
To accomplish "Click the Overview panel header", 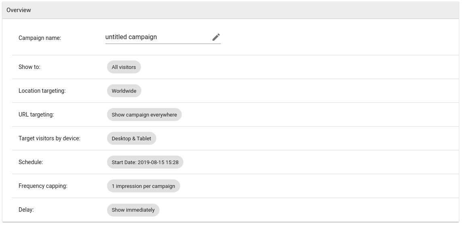I will [x=231, y=10].
